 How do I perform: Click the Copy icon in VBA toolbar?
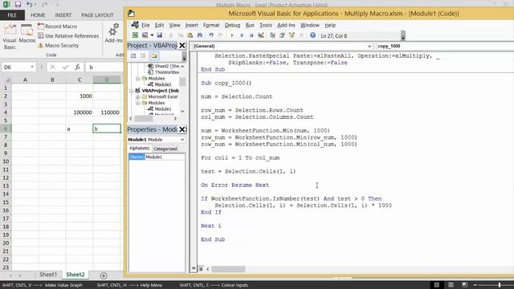click(x=180, y=35)
